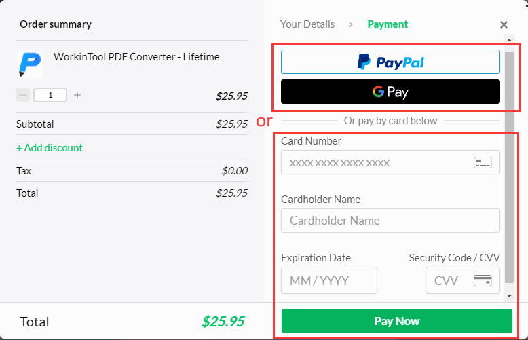Click the credit card icon in Card Number
528x340 pixels.
click(x=482, y=163)
